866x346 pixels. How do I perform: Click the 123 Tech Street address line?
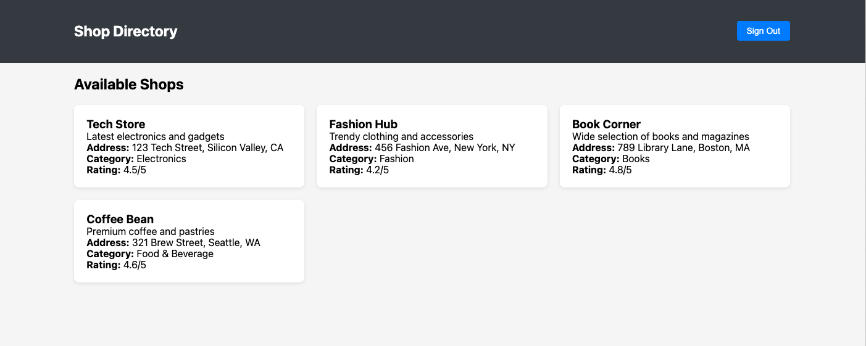(x=185, y=147)
